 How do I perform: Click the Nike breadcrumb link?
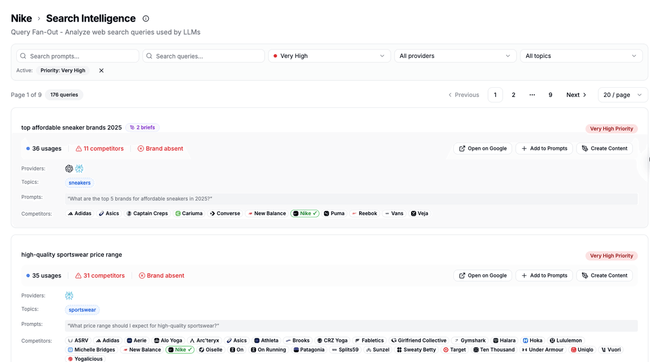click(21, 18)
